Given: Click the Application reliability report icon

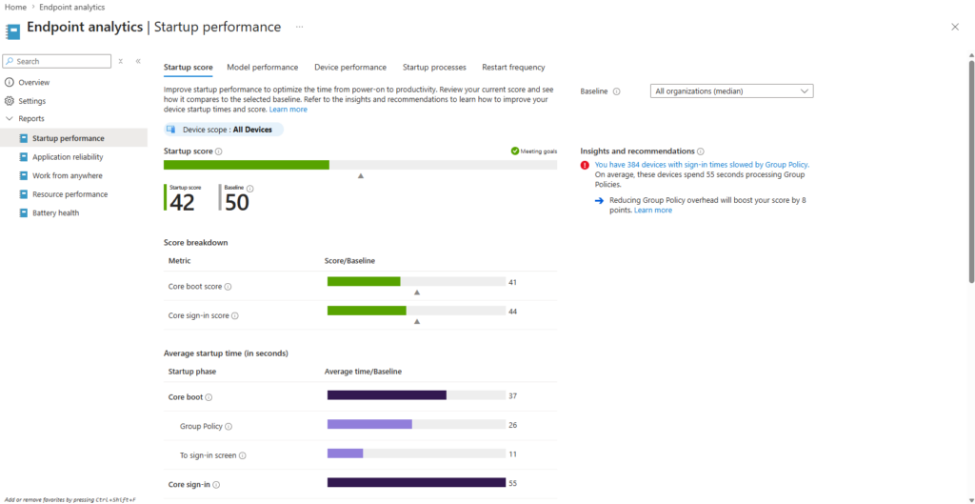Looking at the screenshot, I should (24, 157).
